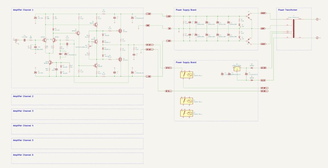
Task: Select the bottom relay symbol
Action: point(187,114)
